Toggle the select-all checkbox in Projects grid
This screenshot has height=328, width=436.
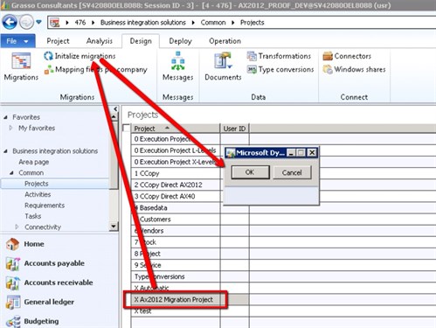126,129
